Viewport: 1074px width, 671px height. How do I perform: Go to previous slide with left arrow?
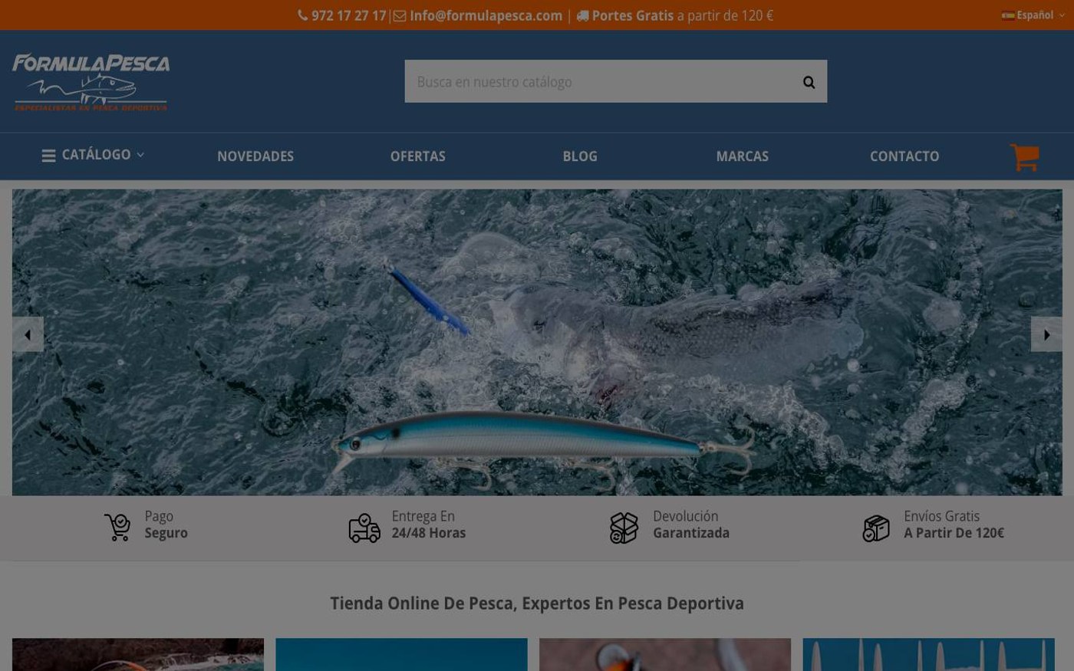click(x=28, y=334)
